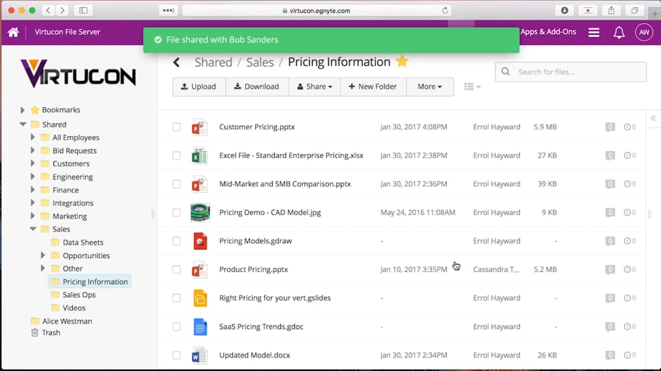Screen dimensions: 661x371
Task: Toggle the yellow bookmark star for Pricing Information
Action: [x=402, y=62]
